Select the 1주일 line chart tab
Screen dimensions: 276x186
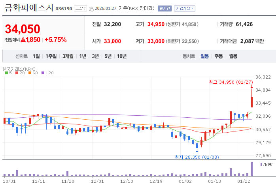click(x=51, y=56)
